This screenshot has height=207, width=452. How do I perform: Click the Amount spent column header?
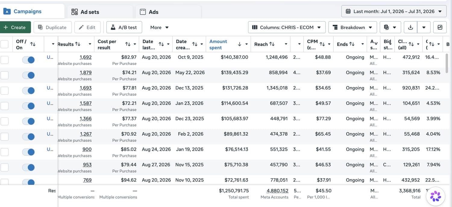[218, 45]
